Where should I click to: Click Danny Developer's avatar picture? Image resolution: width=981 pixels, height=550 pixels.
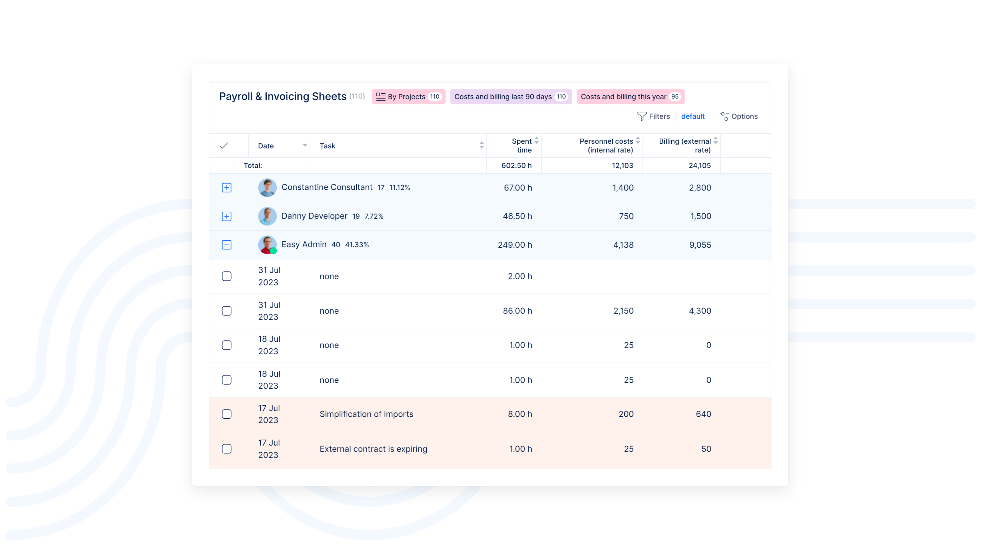(267, 216)
